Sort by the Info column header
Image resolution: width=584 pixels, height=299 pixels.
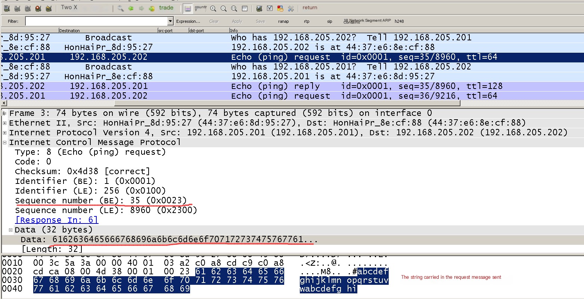[x=406, y=31]
